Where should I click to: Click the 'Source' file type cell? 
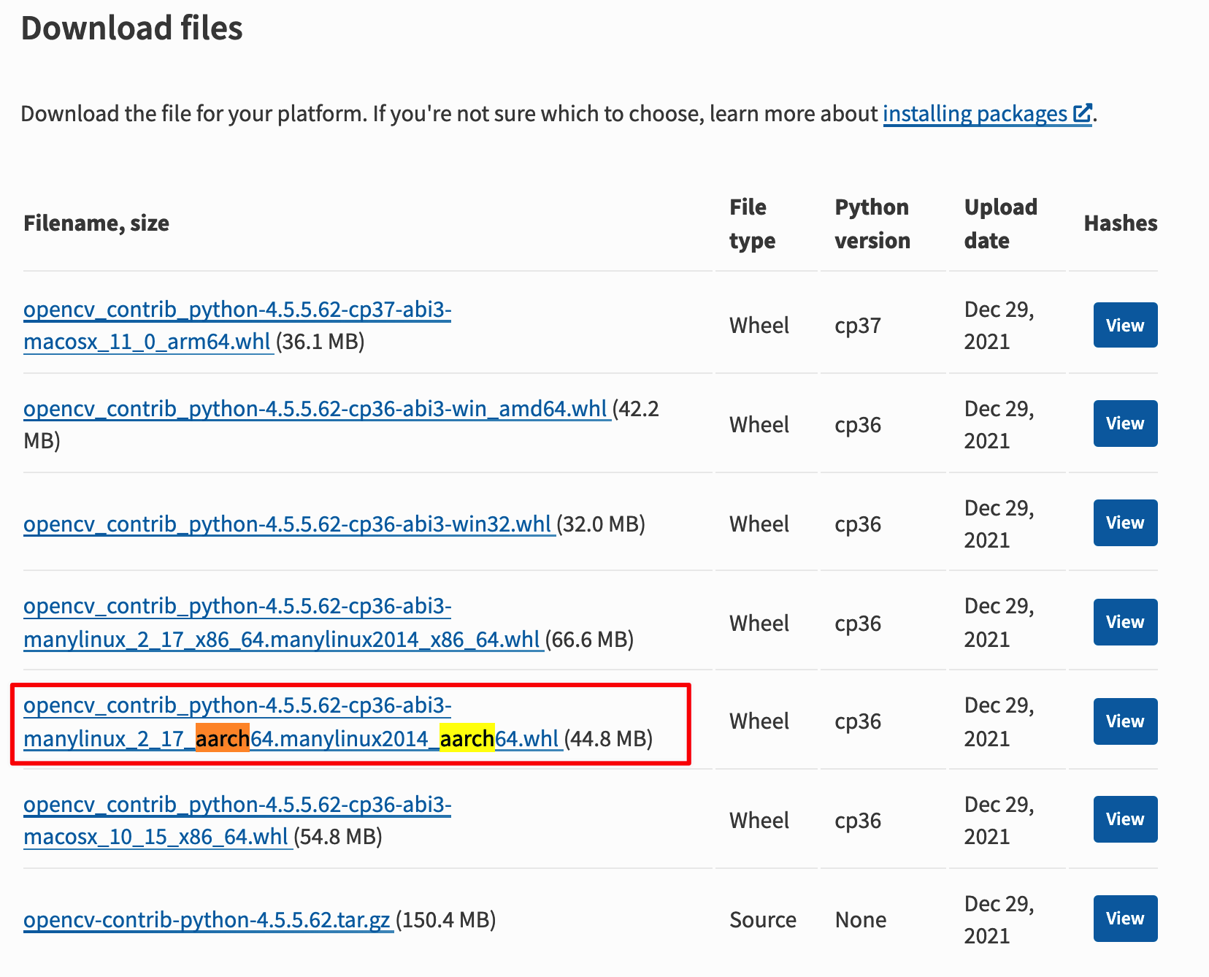[763, 920]
